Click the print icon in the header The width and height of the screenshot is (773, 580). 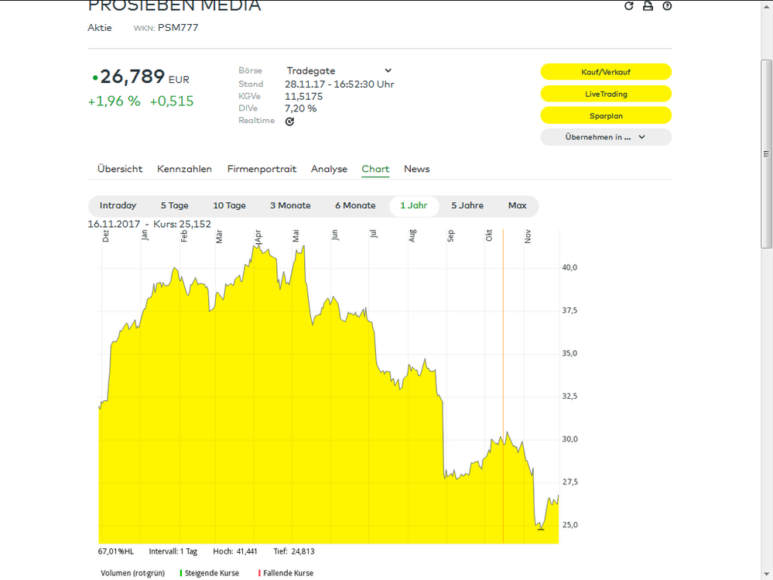[648, 6]
